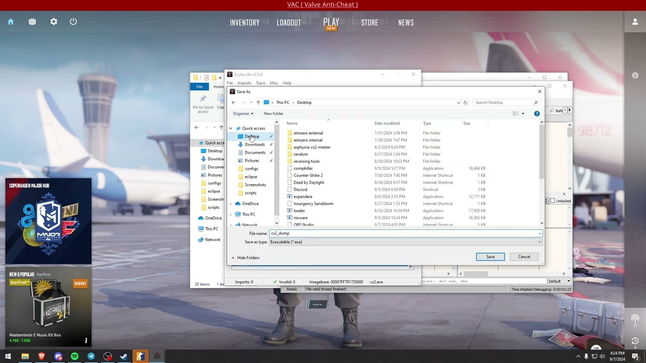Open the CS2 friends profile icon
646x363 pixels.
tap(635, 22)
